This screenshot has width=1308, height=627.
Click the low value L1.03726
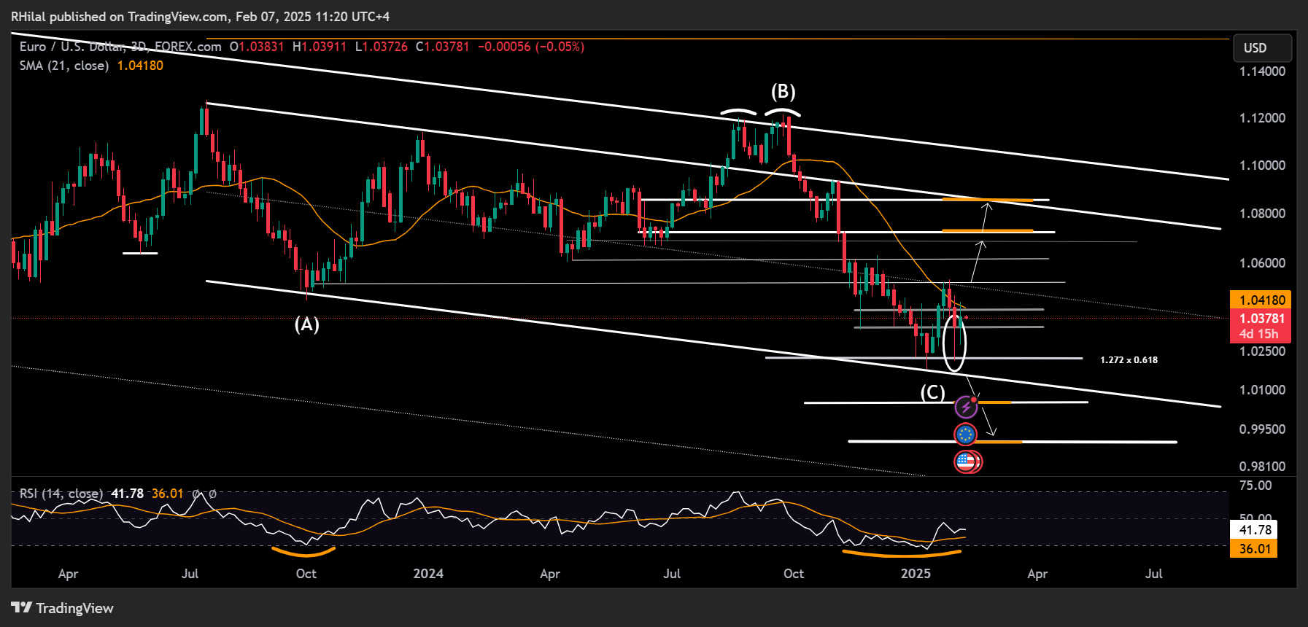[382, 47]
